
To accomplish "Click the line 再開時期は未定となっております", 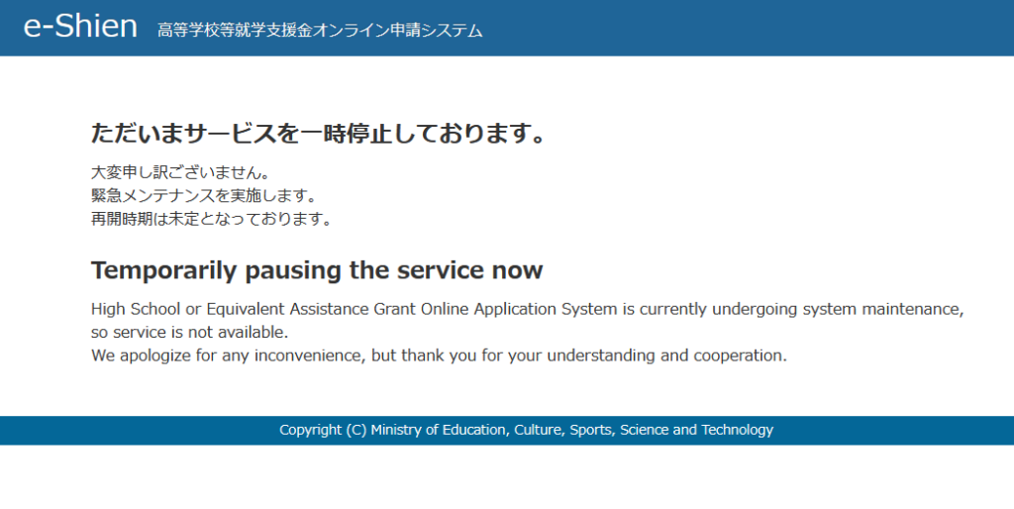I will tap(211, 219).
